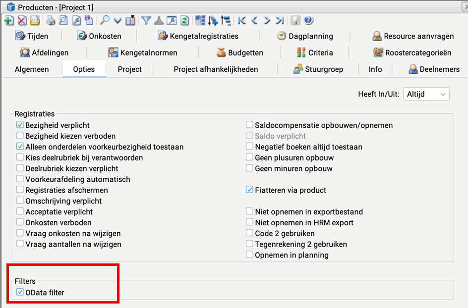The height and width of the screenshot is (308, 468).
Task: Click the green refresh icon
Action: click(x=184, y=20)
